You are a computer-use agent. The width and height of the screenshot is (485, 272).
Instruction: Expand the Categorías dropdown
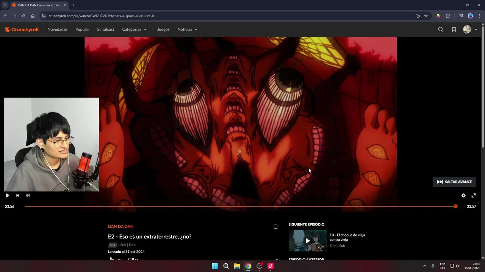coord(134,29)
